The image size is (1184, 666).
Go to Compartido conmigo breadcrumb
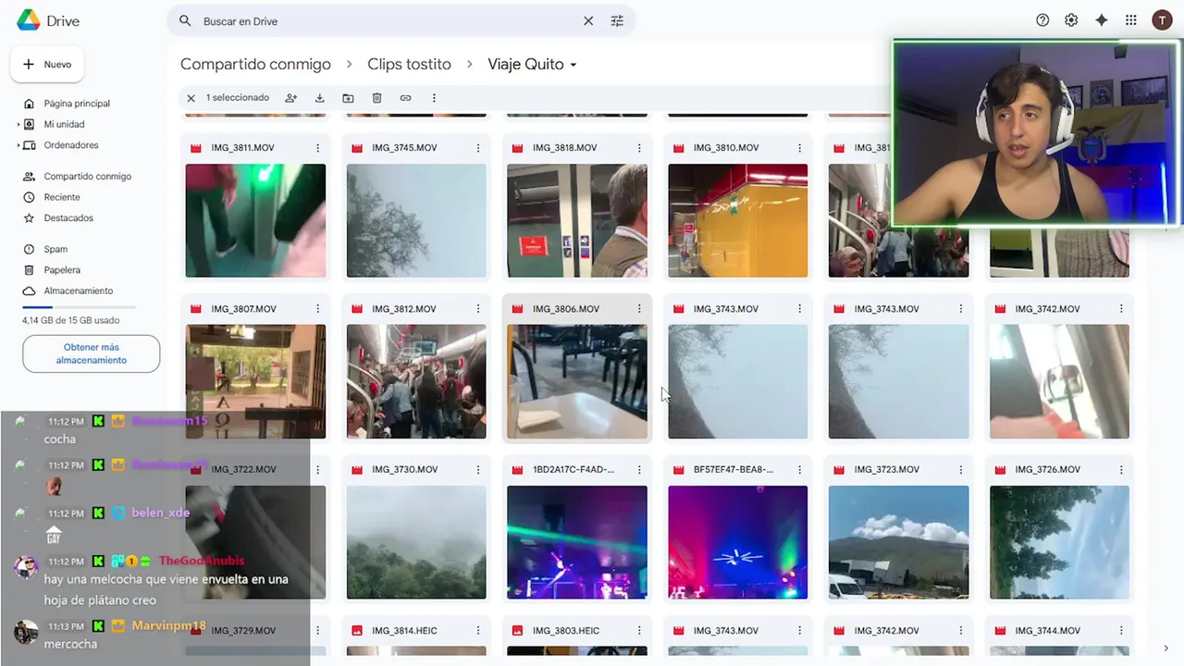255,64
